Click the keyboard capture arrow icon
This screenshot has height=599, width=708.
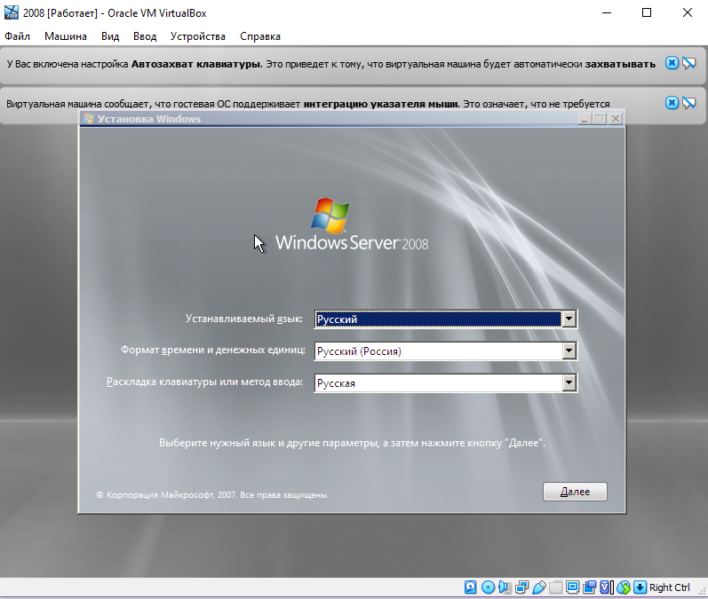click(x=640, y=587)
